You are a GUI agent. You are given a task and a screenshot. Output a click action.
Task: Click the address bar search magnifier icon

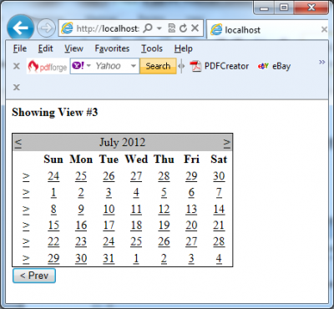149,28
